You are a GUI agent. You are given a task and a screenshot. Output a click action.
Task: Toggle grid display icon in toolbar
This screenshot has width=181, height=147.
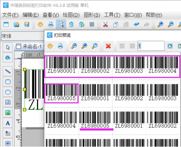tap(92, 25)
